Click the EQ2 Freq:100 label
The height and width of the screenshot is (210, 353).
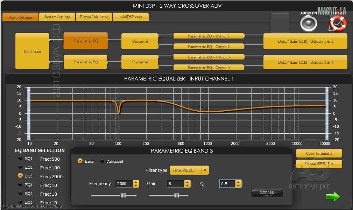click(50, 168)
